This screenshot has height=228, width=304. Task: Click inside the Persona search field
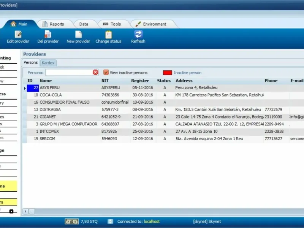(x=69, y=72)
